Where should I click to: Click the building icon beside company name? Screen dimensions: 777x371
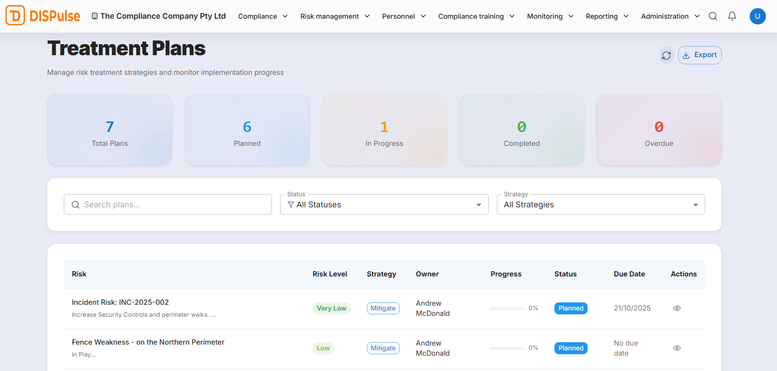pos(94,16)
